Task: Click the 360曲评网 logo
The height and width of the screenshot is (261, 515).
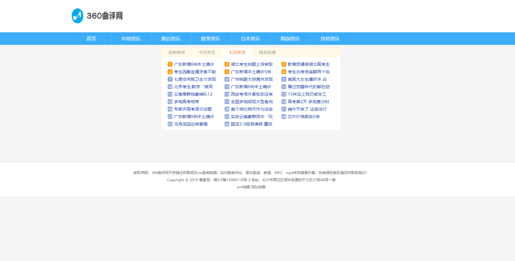Action: (x=97, y=16)
